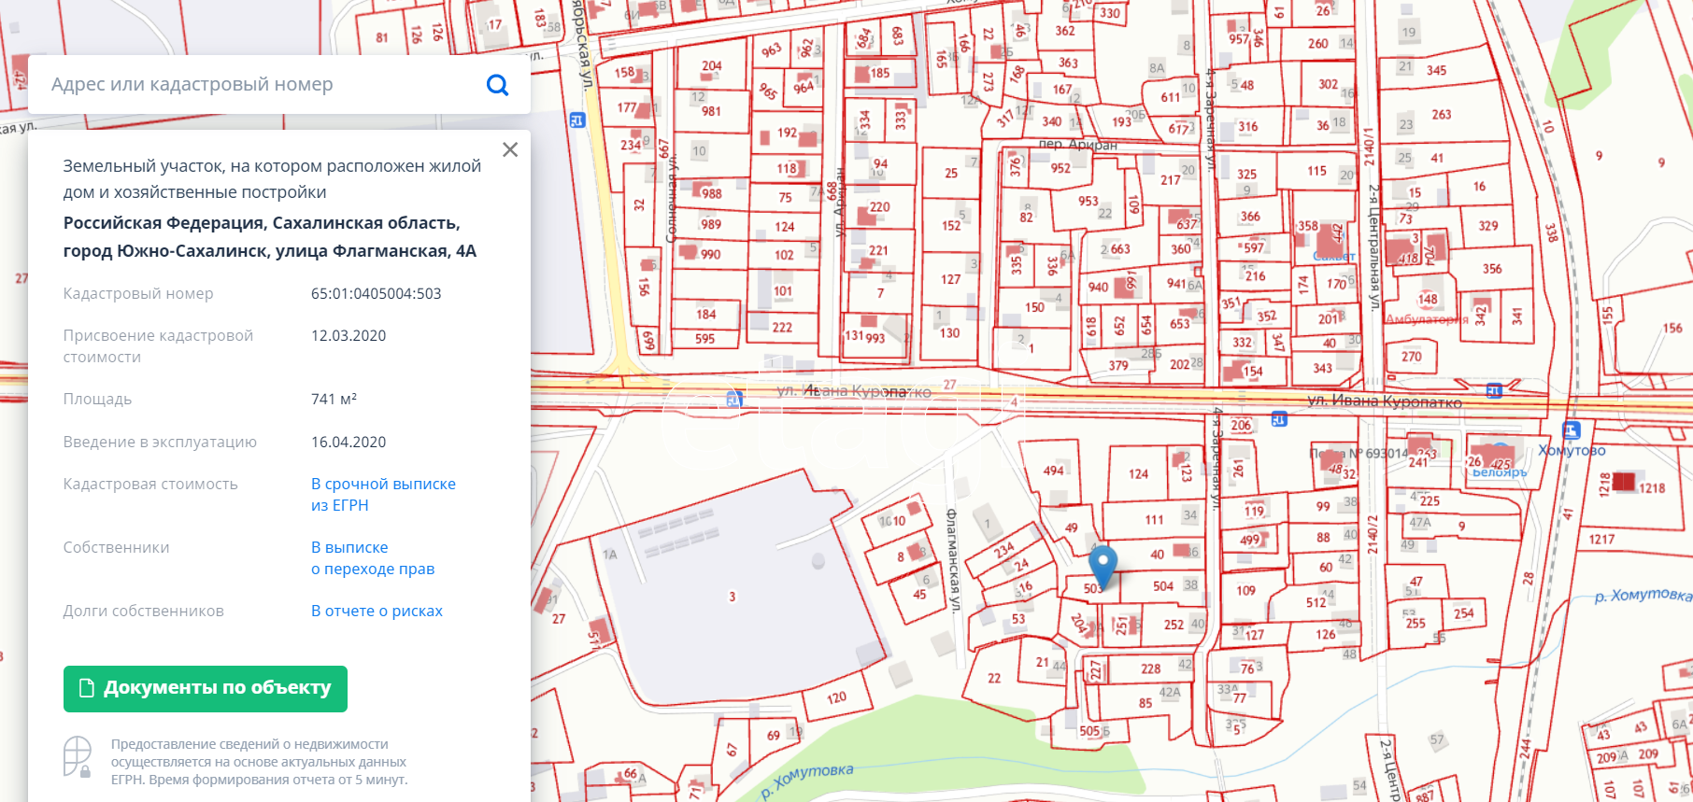
Task: Click the large gray building labeled 3
Action: [x=732, y=596]
